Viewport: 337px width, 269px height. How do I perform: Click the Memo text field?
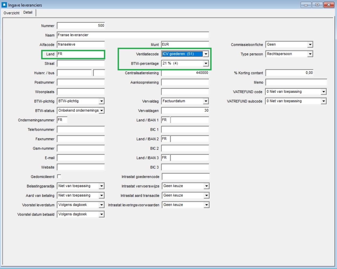pyautogui.click(x=296, y=82)
